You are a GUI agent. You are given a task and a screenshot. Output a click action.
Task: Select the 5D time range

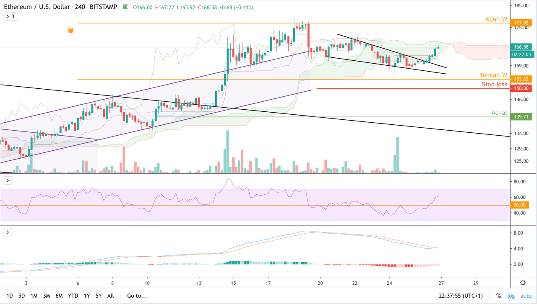pos(22,296)
